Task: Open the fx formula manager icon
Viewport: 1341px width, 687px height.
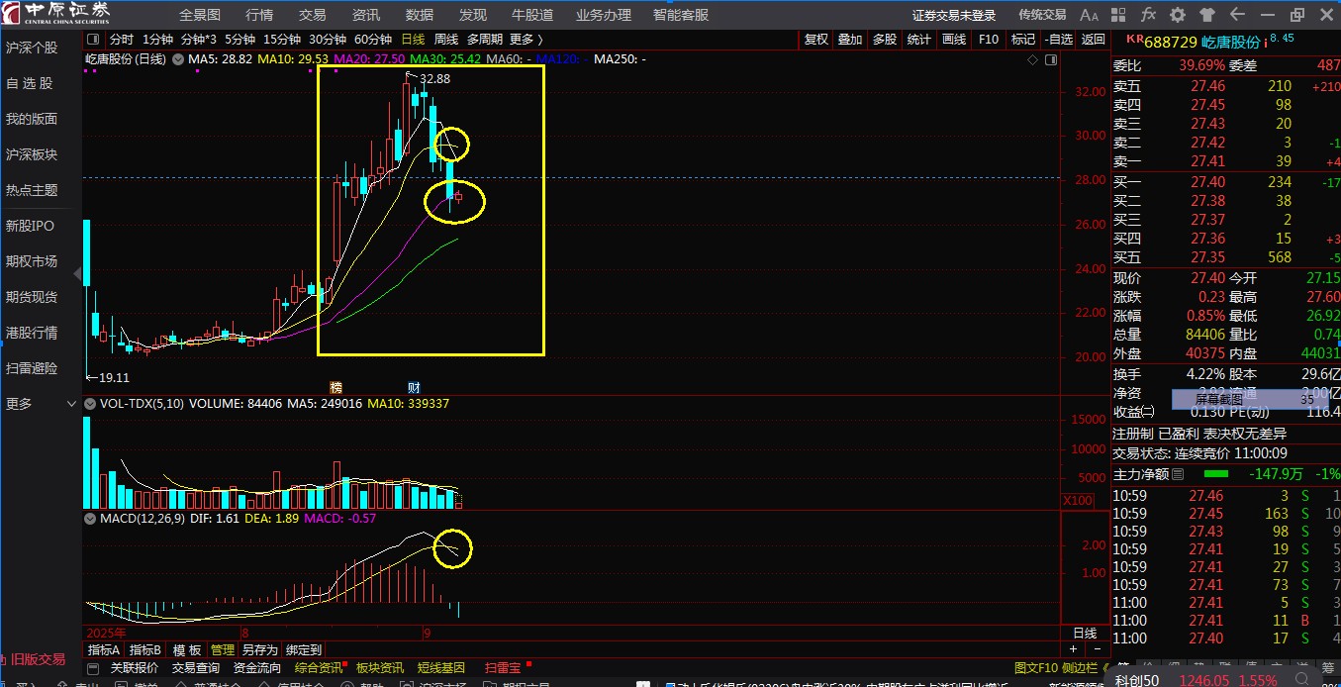Action: click(x=1148, y=15)
